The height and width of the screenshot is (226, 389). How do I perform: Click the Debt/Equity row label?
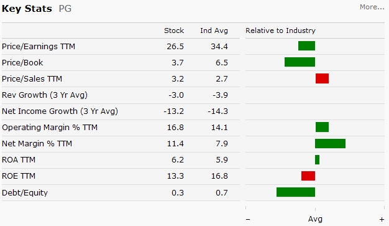(x=25, y=192)
